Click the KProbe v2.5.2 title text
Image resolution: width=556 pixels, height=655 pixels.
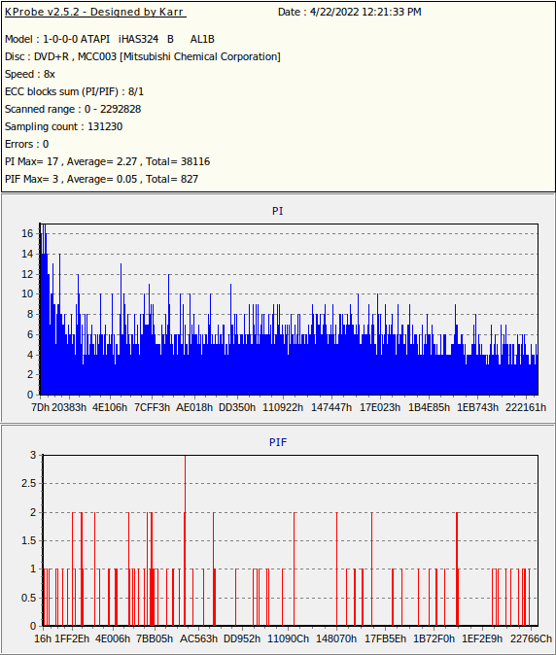click(x=95, y=12)
